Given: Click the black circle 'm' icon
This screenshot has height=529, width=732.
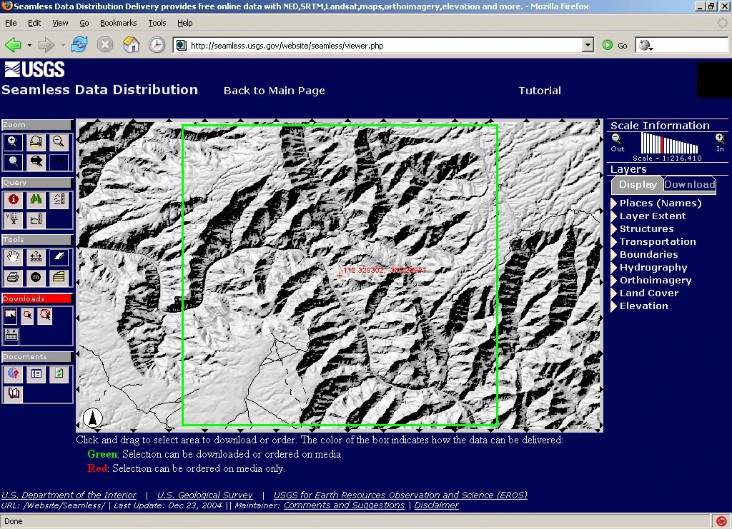Looking at the screenshot, I should click(x=36, y=277).
